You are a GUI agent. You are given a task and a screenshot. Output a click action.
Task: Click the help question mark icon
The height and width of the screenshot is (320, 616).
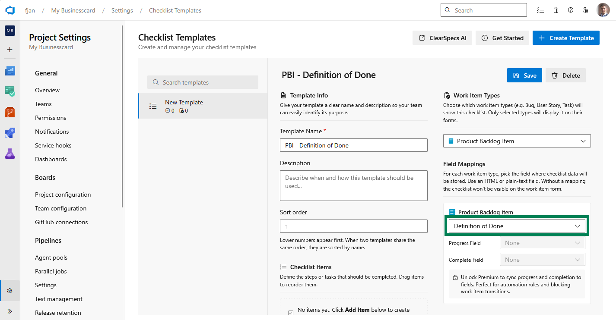[x=571, y=10]
